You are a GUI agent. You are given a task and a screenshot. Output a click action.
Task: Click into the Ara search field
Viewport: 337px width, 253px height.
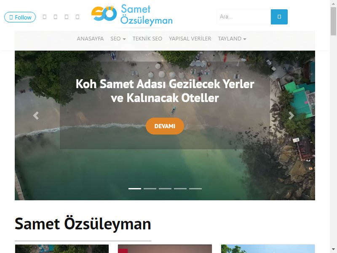point(244,17)
